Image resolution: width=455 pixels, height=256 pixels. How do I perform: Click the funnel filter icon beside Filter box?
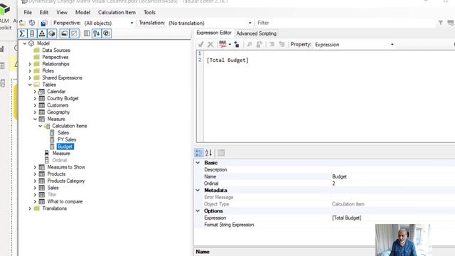click(441, 23)
